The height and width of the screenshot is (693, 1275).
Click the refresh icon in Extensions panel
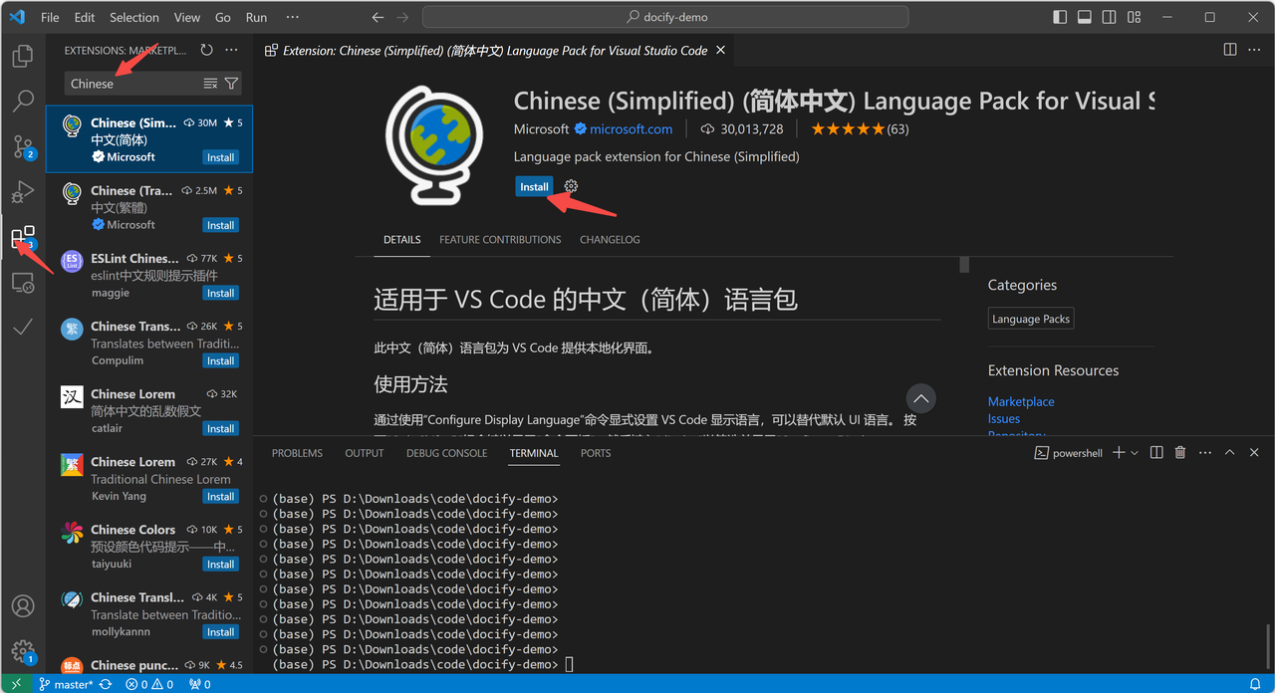206,49
